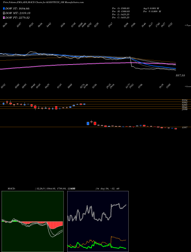The image size is (191, 252).
Task: Open the ADX indicator panel
Action: point(98,221)
